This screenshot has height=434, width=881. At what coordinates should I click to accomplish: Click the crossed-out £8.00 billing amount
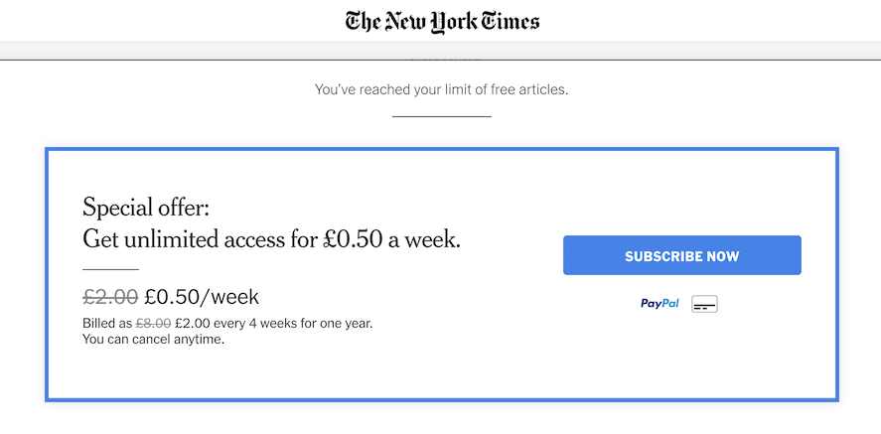(x=153, y=323)
